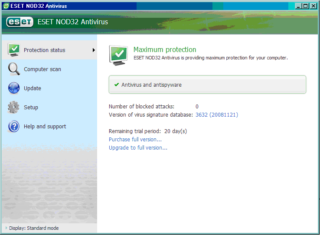Click the Remaining trial period 20 day(s) text
The height and width of the screenshot is (235, 320).
click(x=148, y=131)
